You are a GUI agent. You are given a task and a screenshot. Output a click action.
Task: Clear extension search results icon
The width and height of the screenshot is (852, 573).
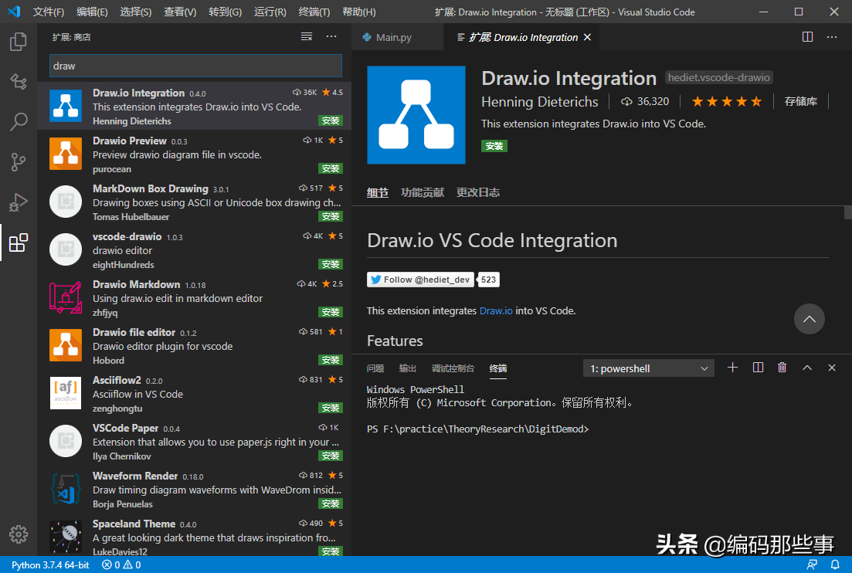pos(307,36)
